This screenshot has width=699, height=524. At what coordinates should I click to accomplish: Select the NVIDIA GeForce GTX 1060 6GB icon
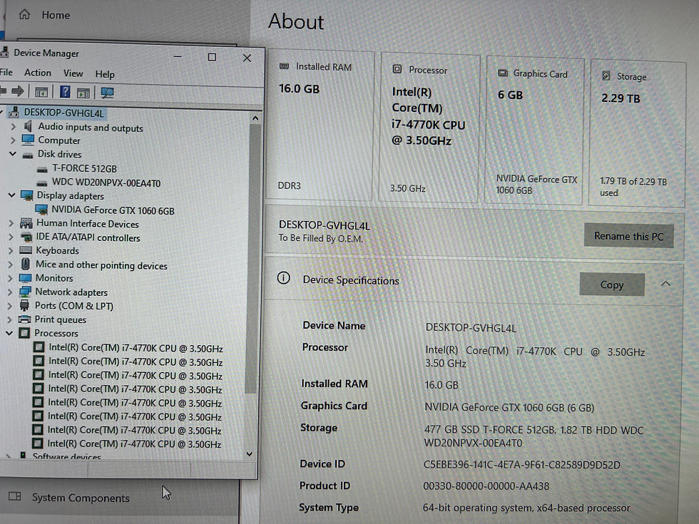tap(43, 210)
